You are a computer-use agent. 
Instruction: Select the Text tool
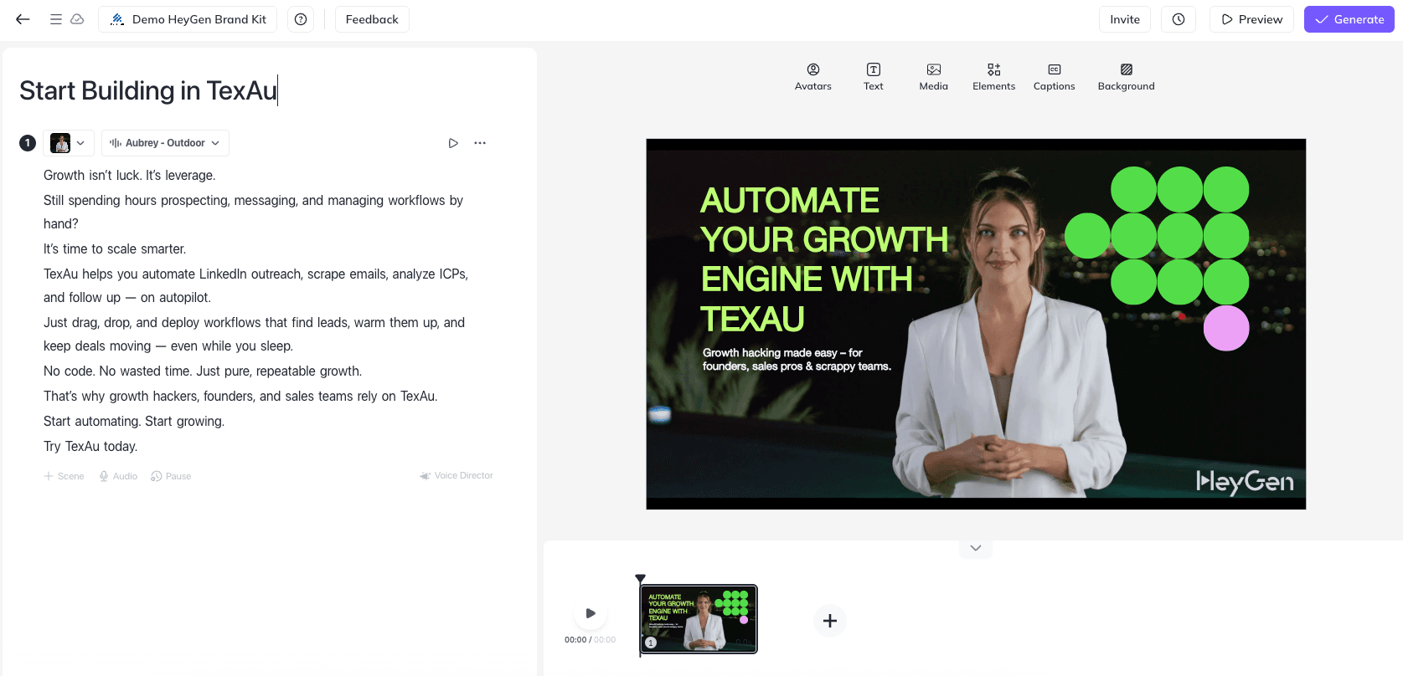[873, 76]
